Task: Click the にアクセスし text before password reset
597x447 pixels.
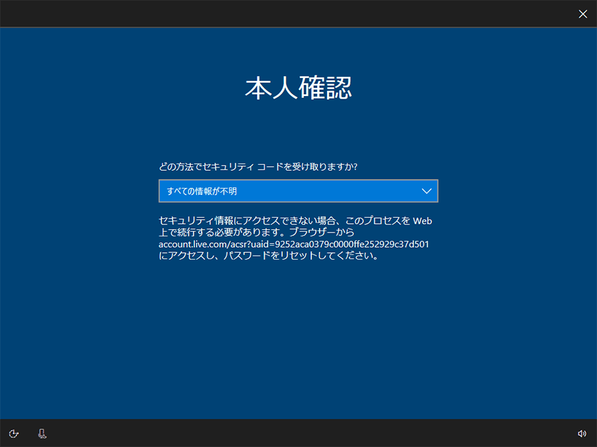Action: [189, 256]
